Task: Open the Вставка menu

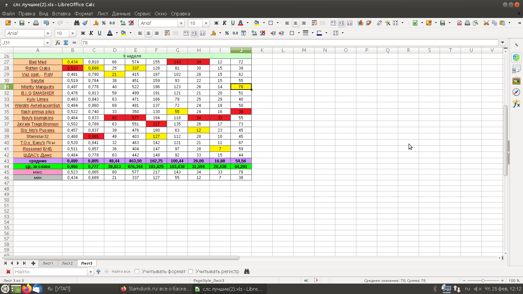Action: [x=61, y=14]
